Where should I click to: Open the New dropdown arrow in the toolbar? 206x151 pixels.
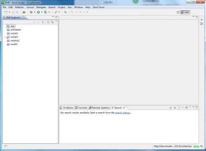[9, 12]
